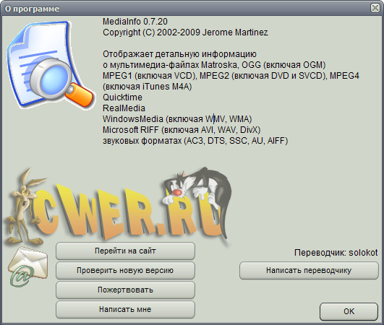Click Написать переводчику to email translator
The height and width of the screenshot is (325, 384).
(x=309, y=270)
